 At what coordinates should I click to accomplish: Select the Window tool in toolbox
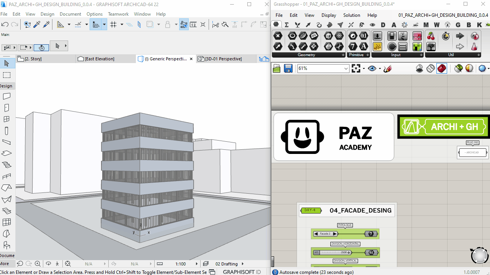(x=7, y=120)
